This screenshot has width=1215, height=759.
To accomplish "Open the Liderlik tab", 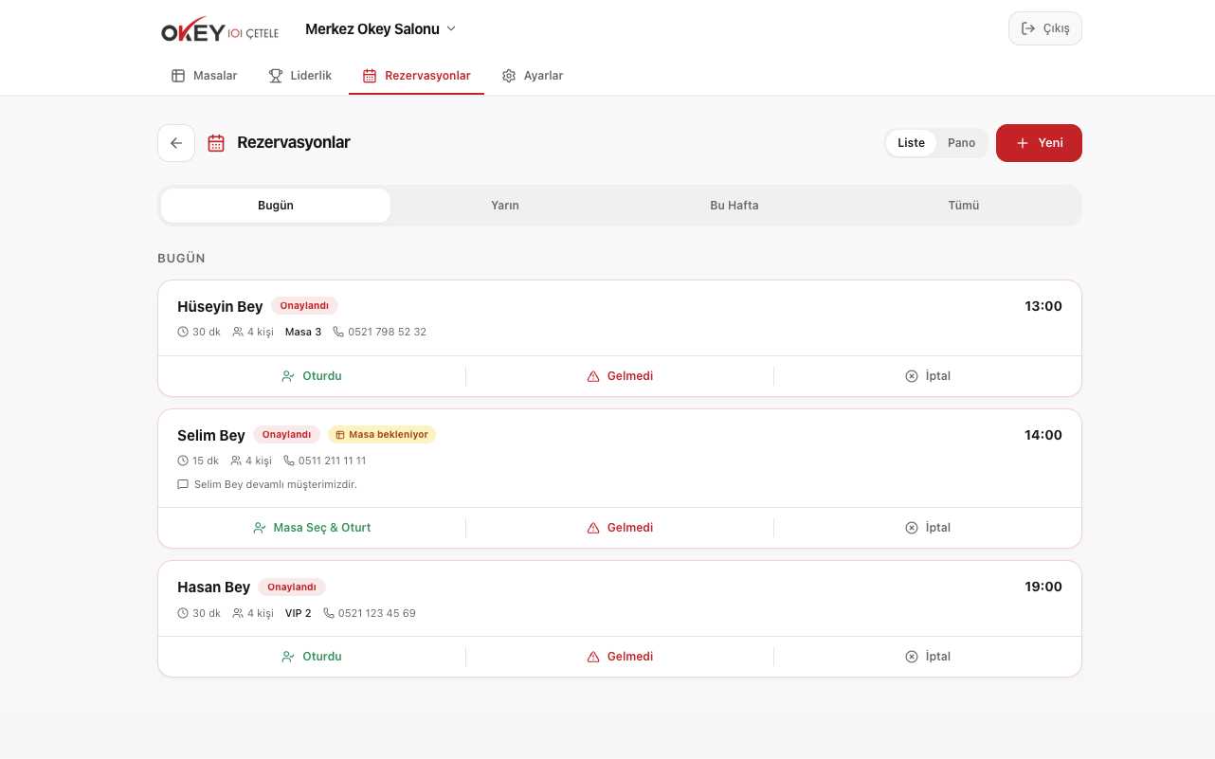I will coord(300,76).
